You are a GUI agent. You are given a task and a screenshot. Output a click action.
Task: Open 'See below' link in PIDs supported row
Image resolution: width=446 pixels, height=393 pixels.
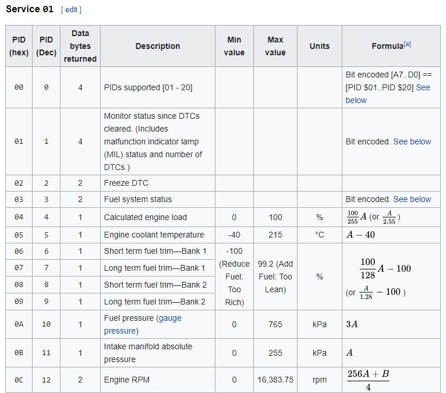coord(423,88)
